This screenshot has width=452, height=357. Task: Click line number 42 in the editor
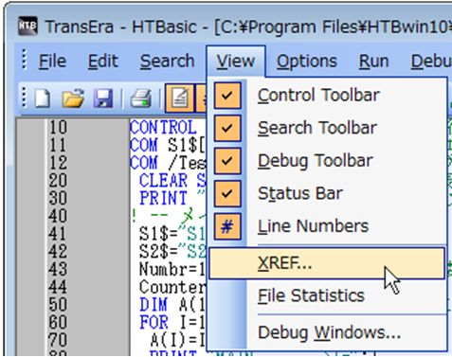point(58,251)
